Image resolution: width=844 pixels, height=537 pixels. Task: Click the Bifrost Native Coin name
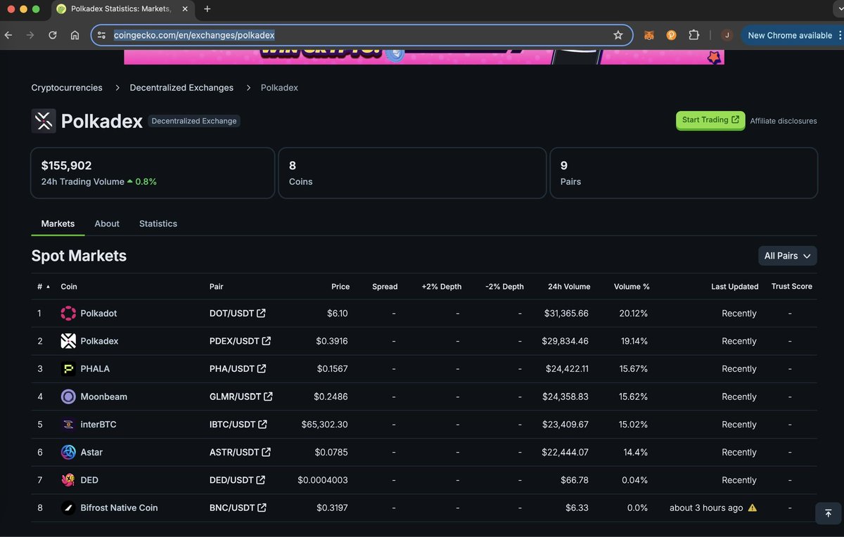pyautogui.click(x=119, y=507)
